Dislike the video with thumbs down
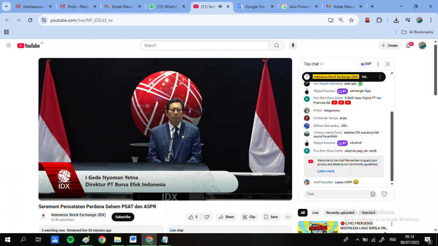Viewport: 438px width, 246px height. 207,217
